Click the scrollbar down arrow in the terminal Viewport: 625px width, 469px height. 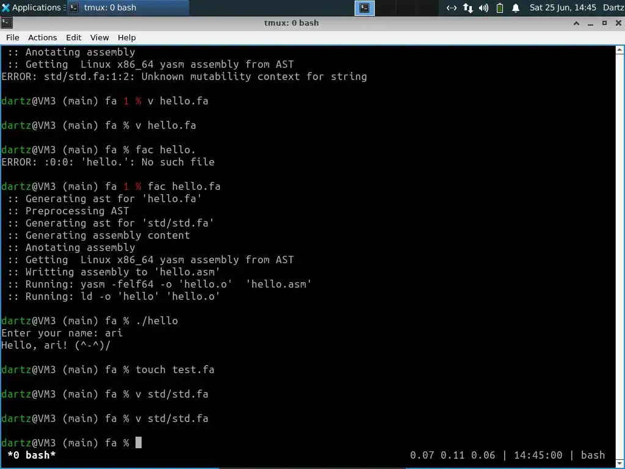pyautogui.click(x=620, y=464)
